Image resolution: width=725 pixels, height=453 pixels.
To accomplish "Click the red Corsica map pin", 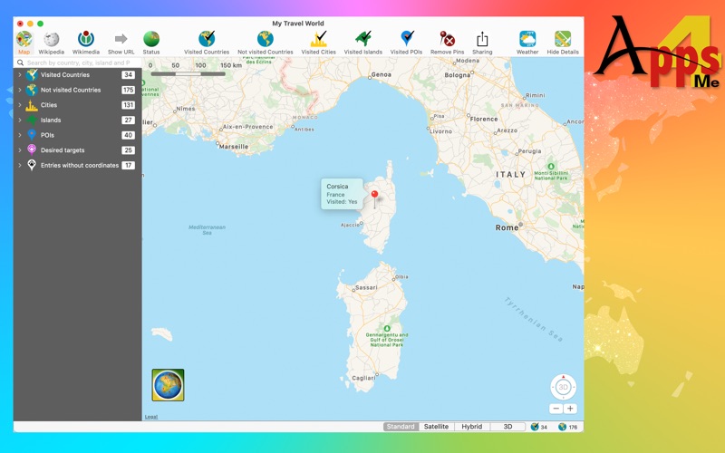I will (374, 195).
